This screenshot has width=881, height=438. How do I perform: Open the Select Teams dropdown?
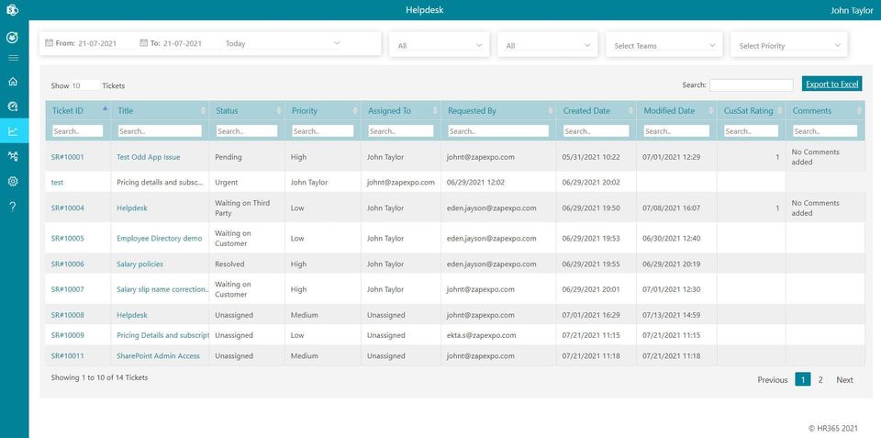click(664, 46)
